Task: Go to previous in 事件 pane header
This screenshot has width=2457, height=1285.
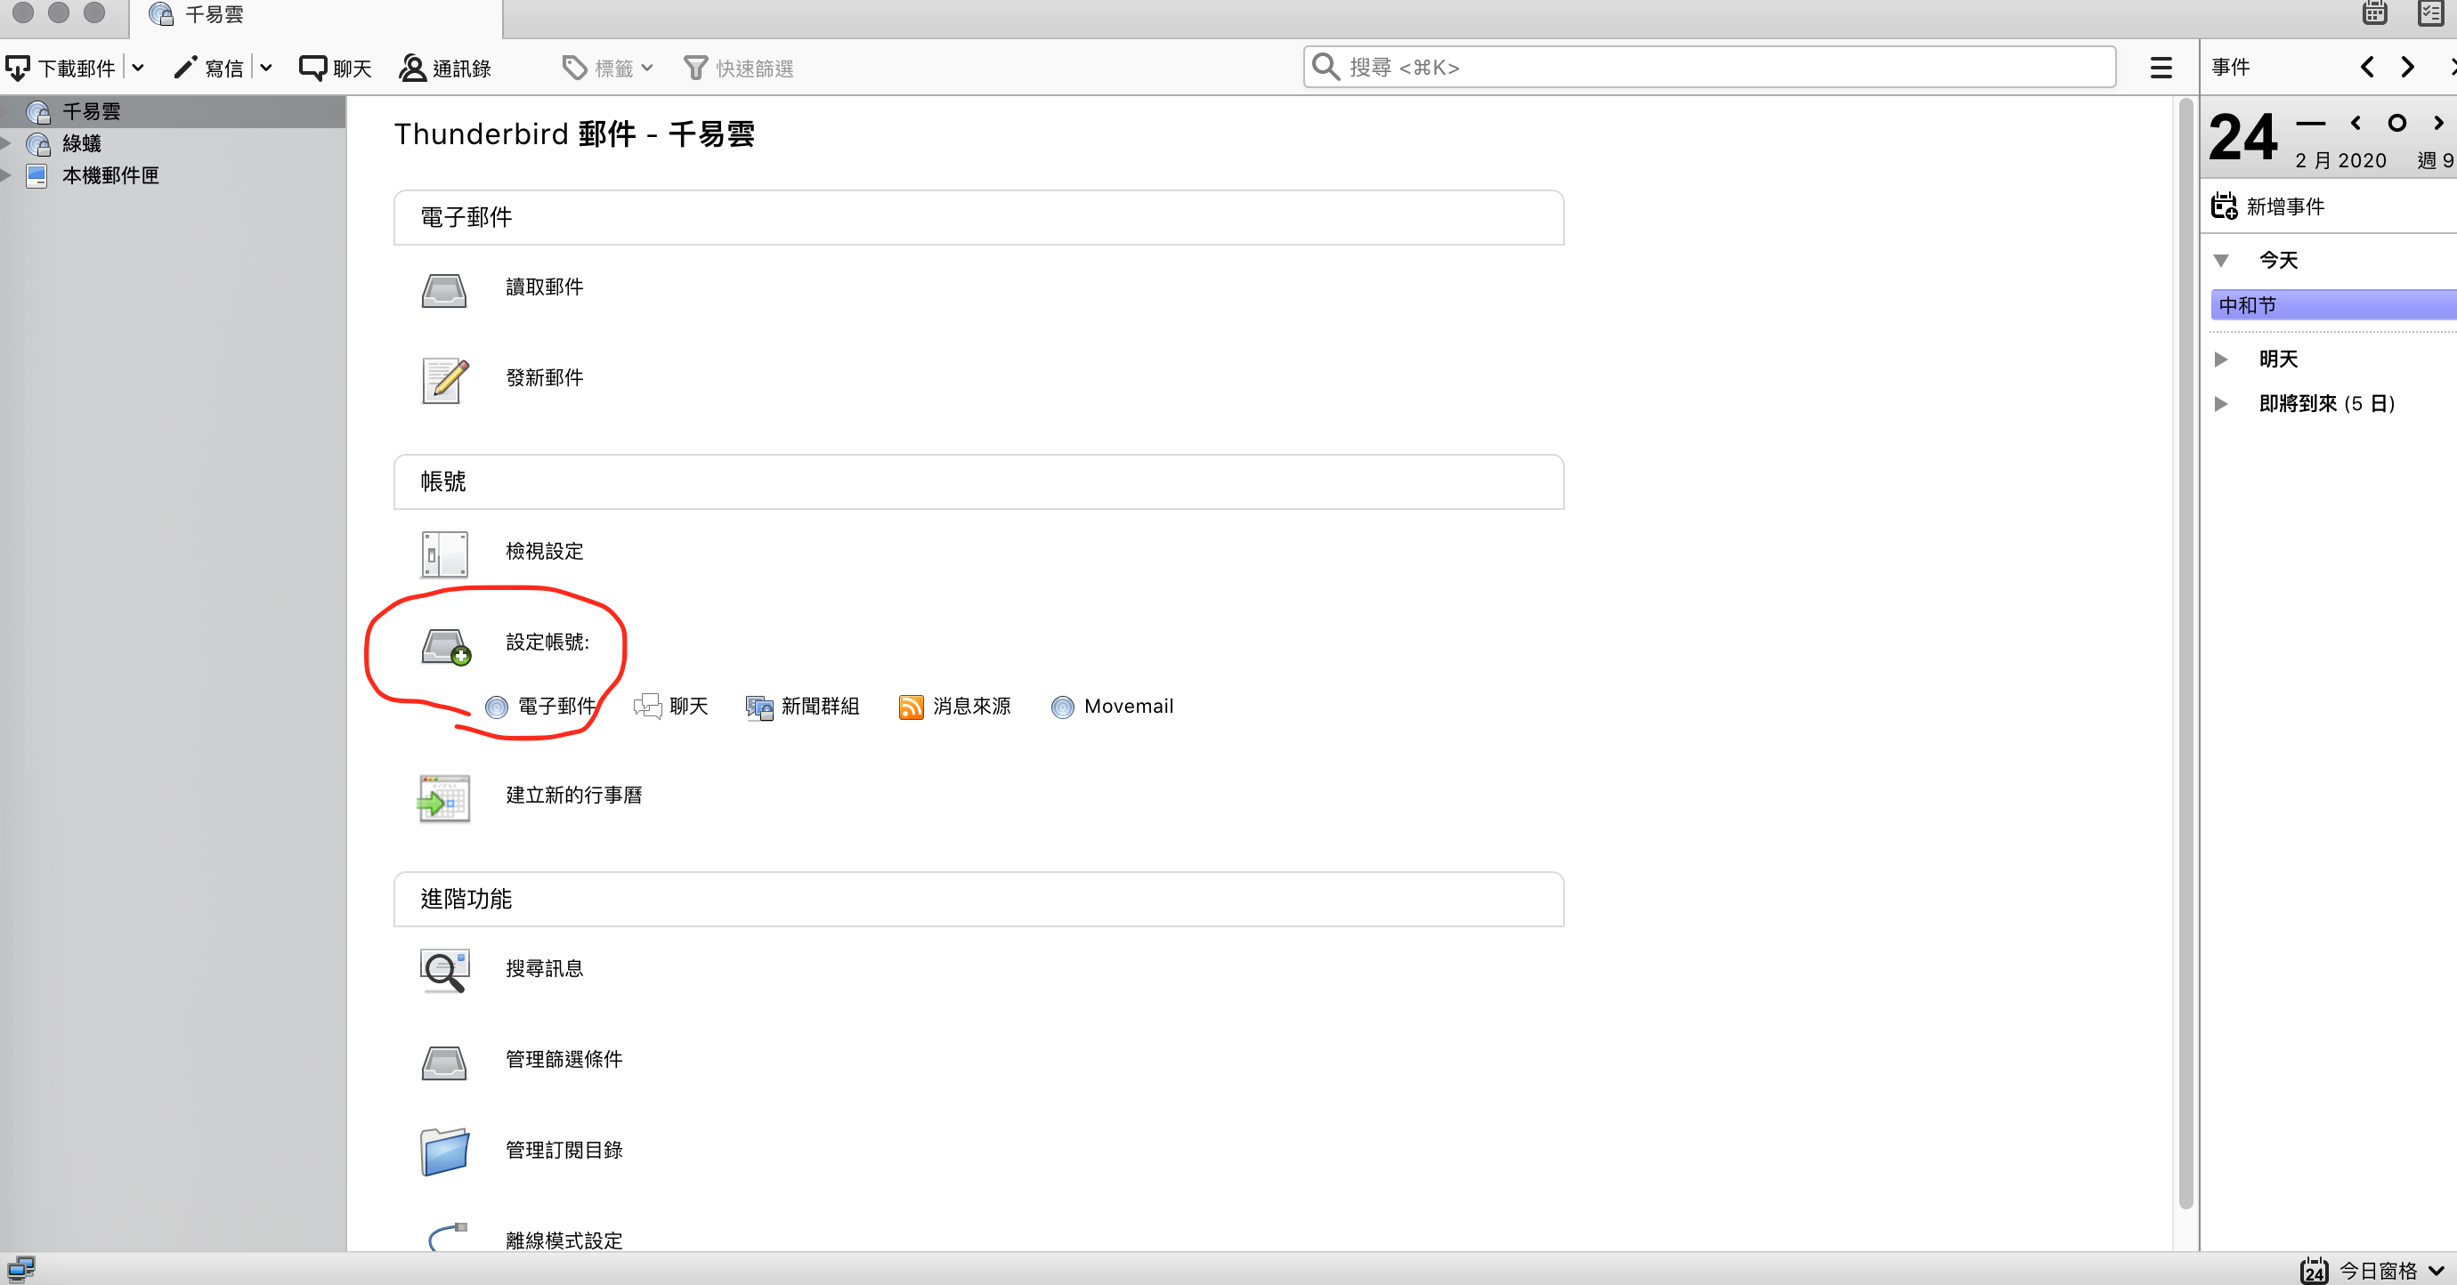Action: click(2367, 67)
